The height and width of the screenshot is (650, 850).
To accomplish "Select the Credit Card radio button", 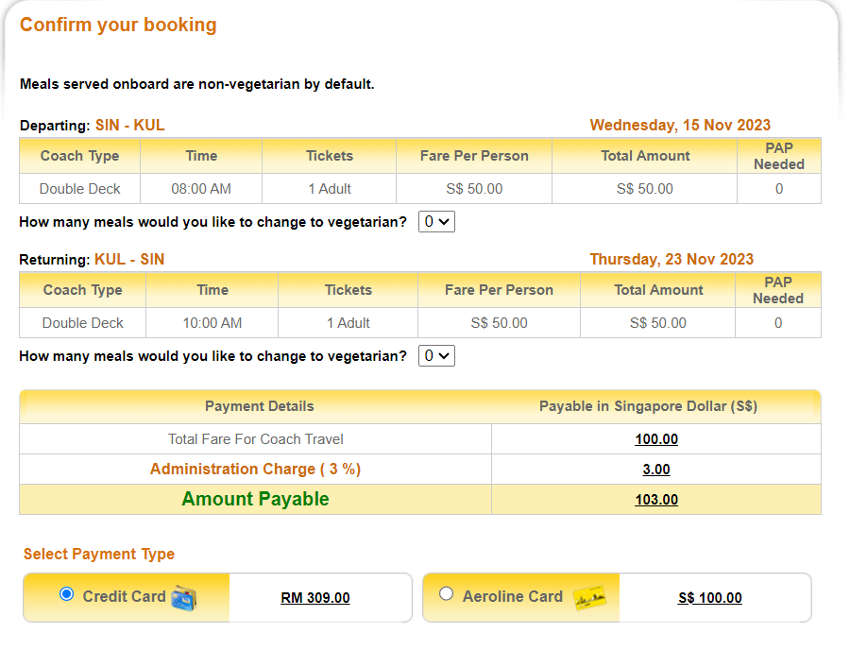I will click(66, 594).
